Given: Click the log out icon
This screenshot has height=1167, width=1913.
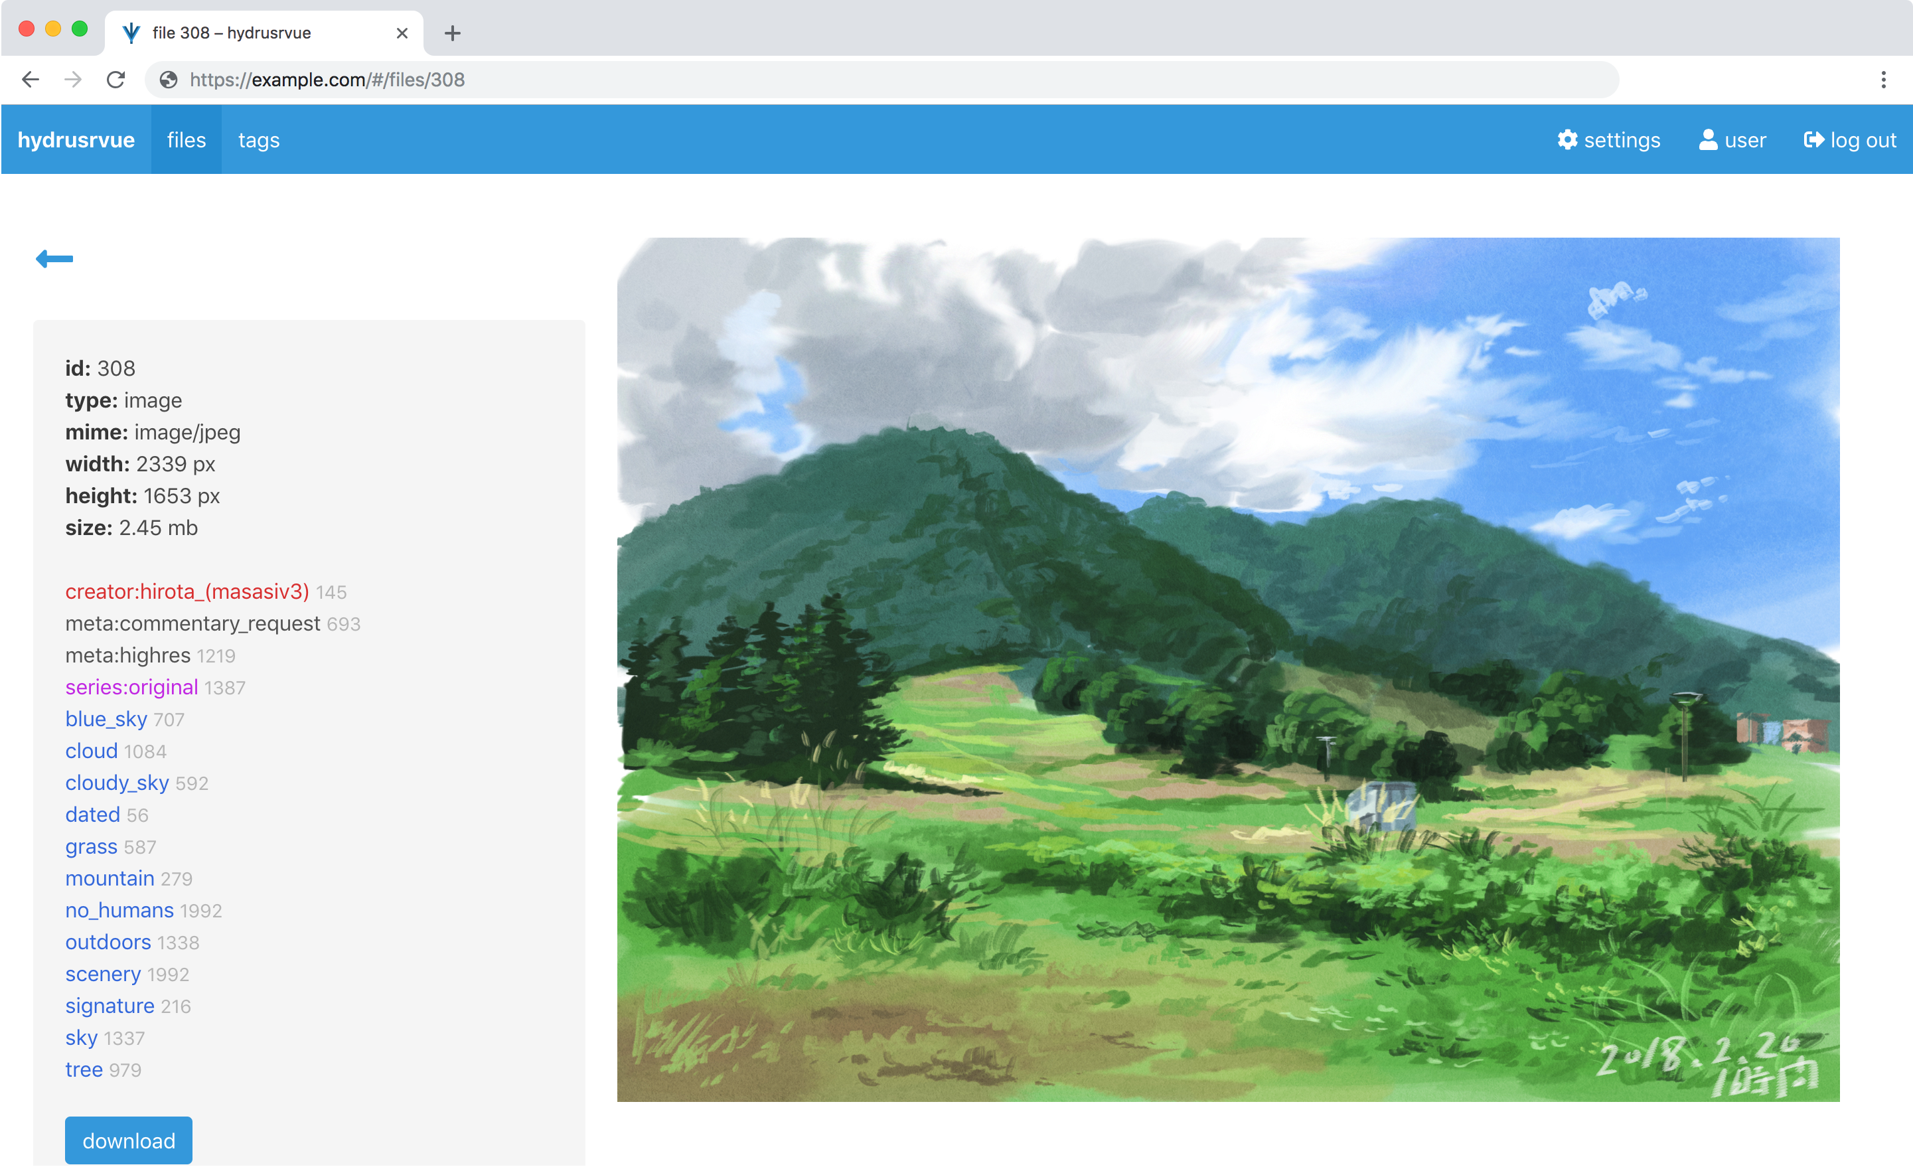Looking at the screenshot, I should 1813,140.
